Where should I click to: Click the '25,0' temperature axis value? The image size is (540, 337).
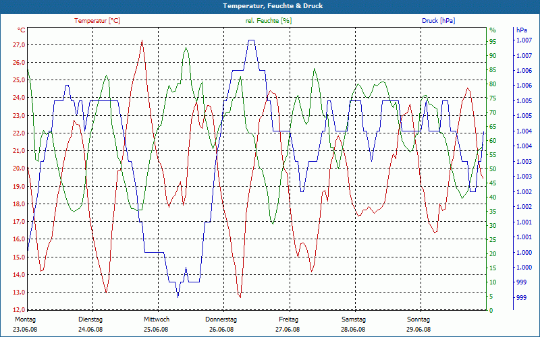tap(19, 80)
